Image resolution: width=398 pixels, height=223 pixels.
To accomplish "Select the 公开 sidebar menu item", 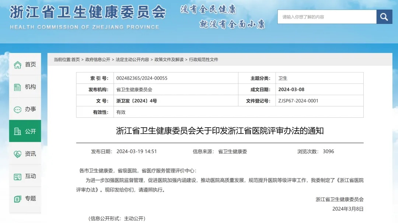I will (x=25, y=131).
